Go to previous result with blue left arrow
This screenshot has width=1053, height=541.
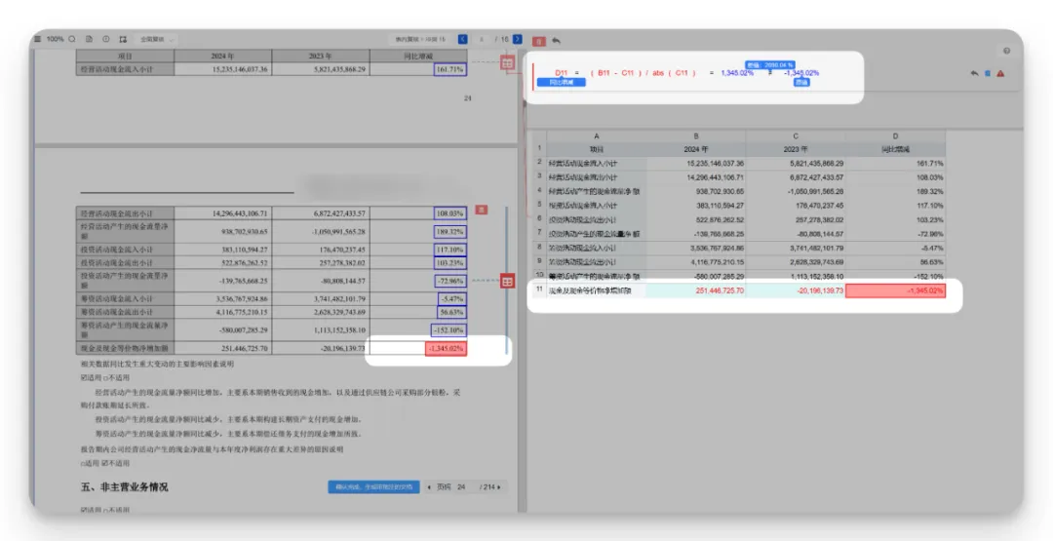[x=462, y=39]
